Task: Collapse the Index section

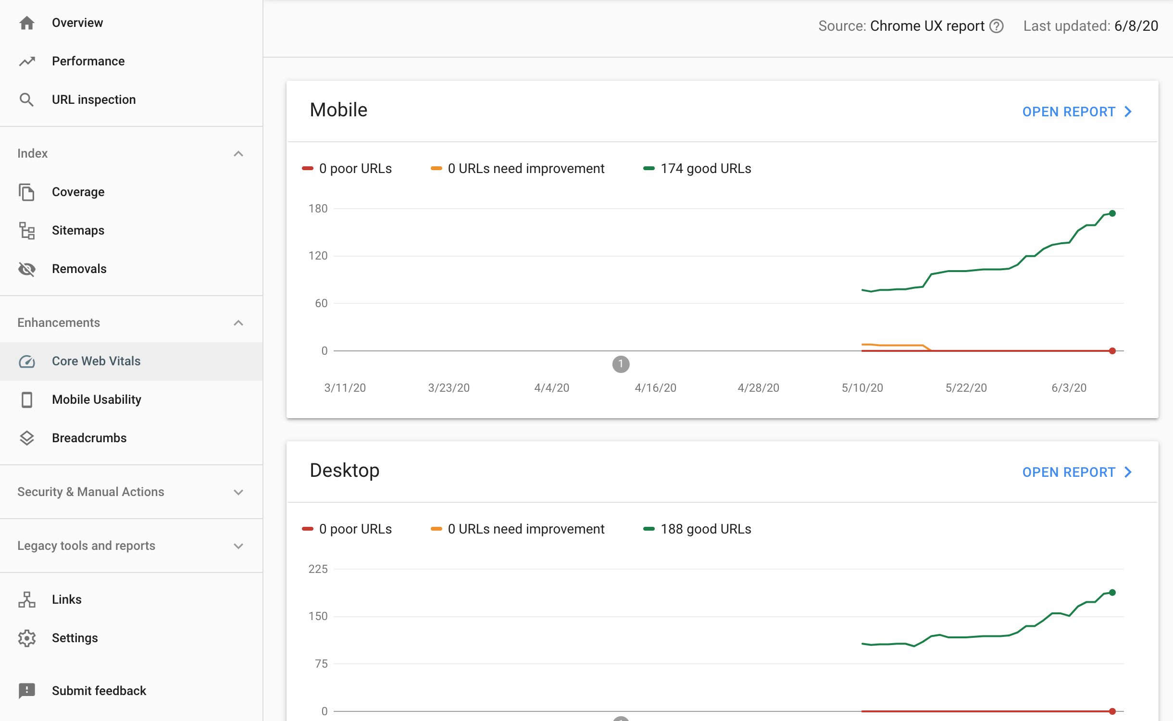Action: [x=238, y=153]
